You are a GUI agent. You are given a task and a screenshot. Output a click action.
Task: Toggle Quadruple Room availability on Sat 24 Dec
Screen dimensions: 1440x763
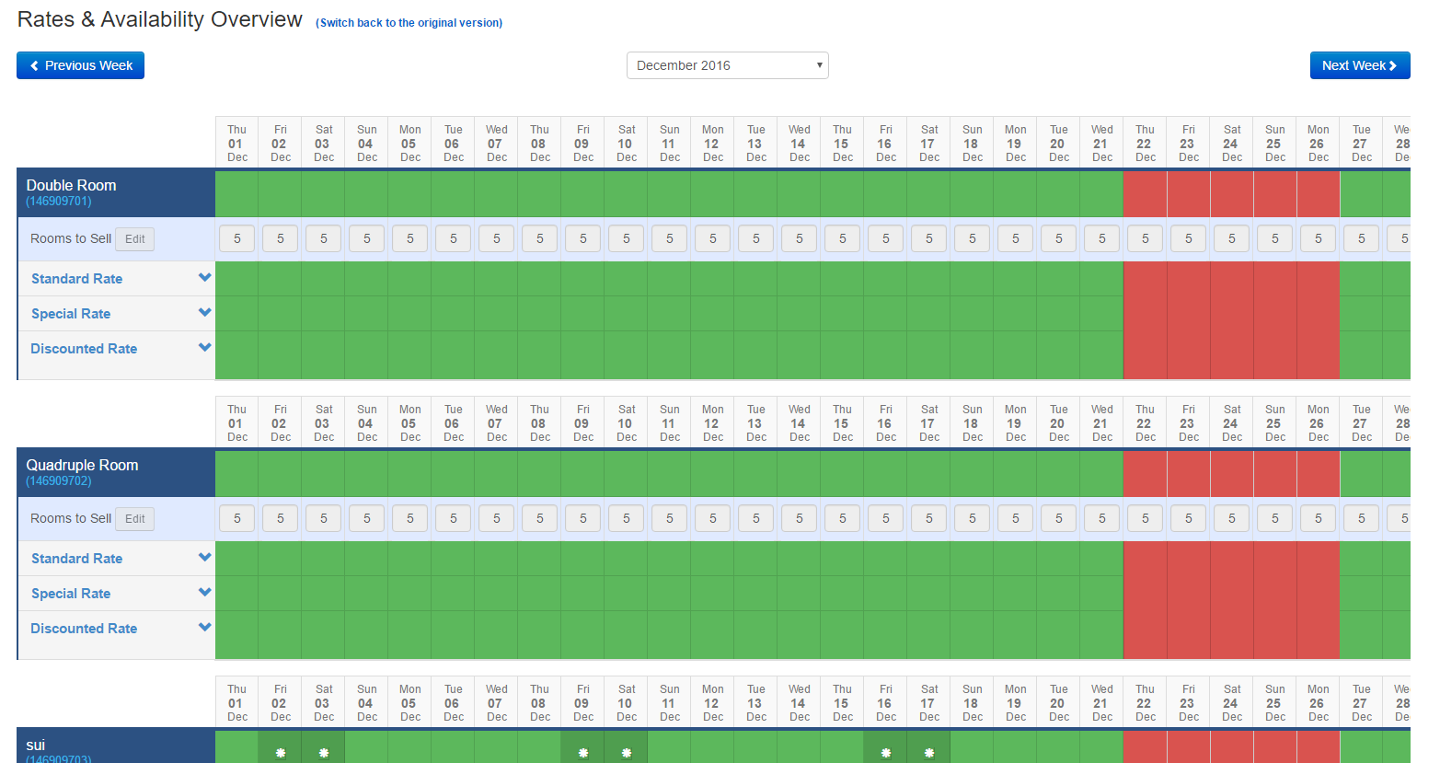[1231, 473]
